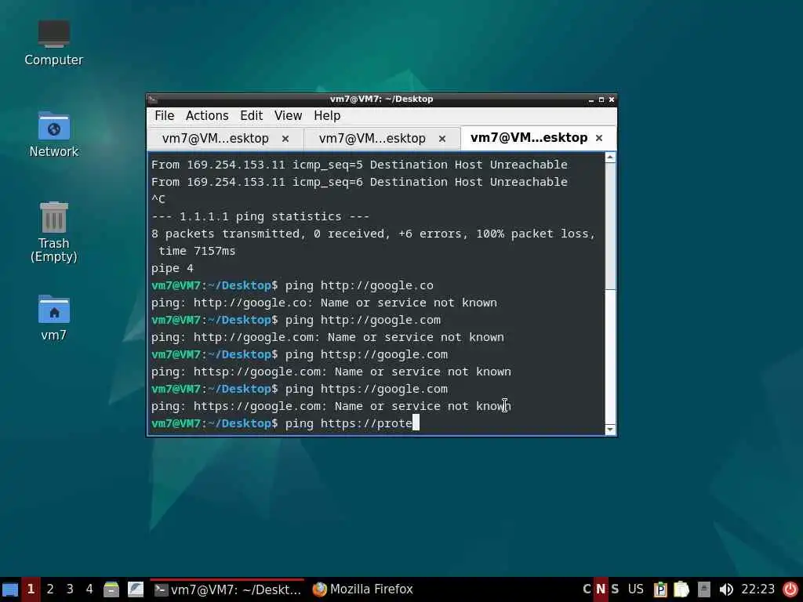
Task: Open the Trash (Empty) desktop icon
Action: coord(54,232)
